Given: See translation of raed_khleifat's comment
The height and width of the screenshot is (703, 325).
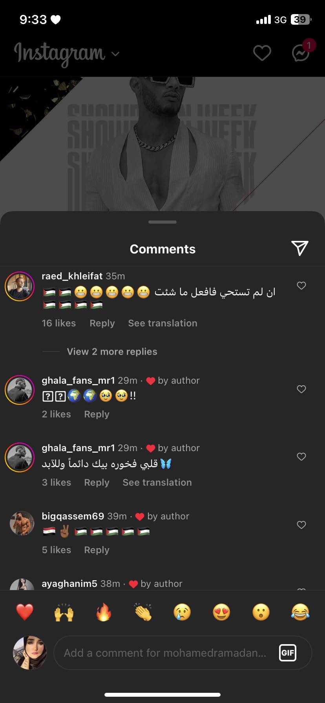Looking at the screenshot, I should point(162,323).
